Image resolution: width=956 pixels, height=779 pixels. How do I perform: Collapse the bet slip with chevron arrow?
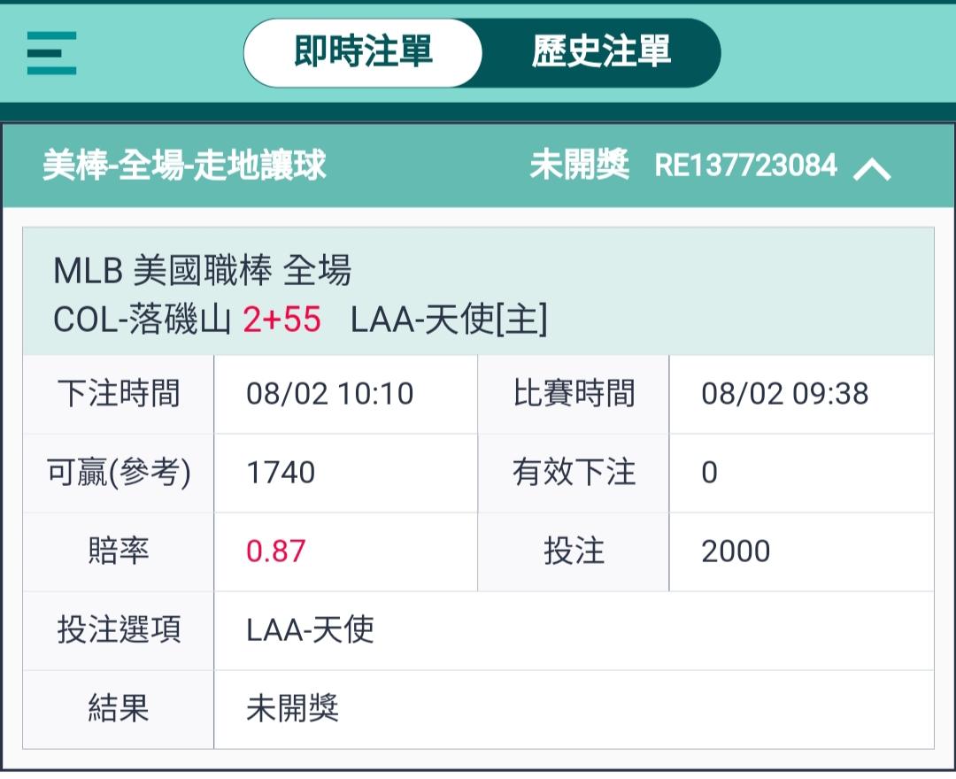coord(872,168)
